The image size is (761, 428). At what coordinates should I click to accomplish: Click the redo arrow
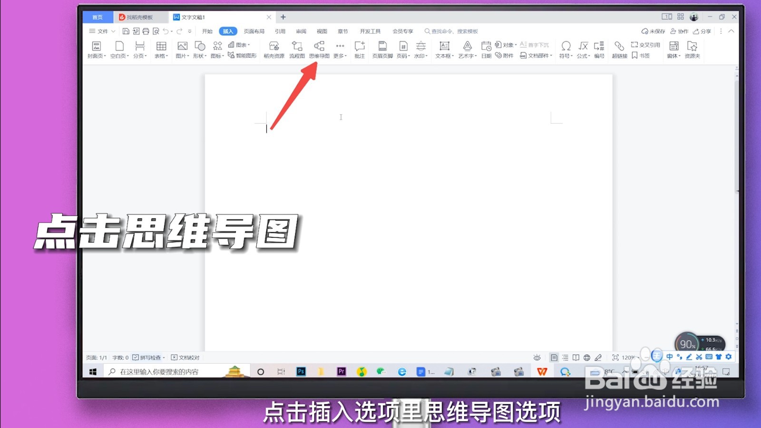click(179, 31)
